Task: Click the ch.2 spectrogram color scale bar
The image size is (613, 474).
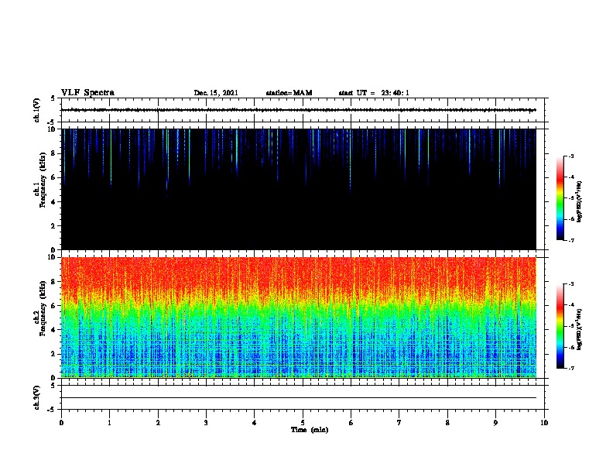Action: [560, 326]
